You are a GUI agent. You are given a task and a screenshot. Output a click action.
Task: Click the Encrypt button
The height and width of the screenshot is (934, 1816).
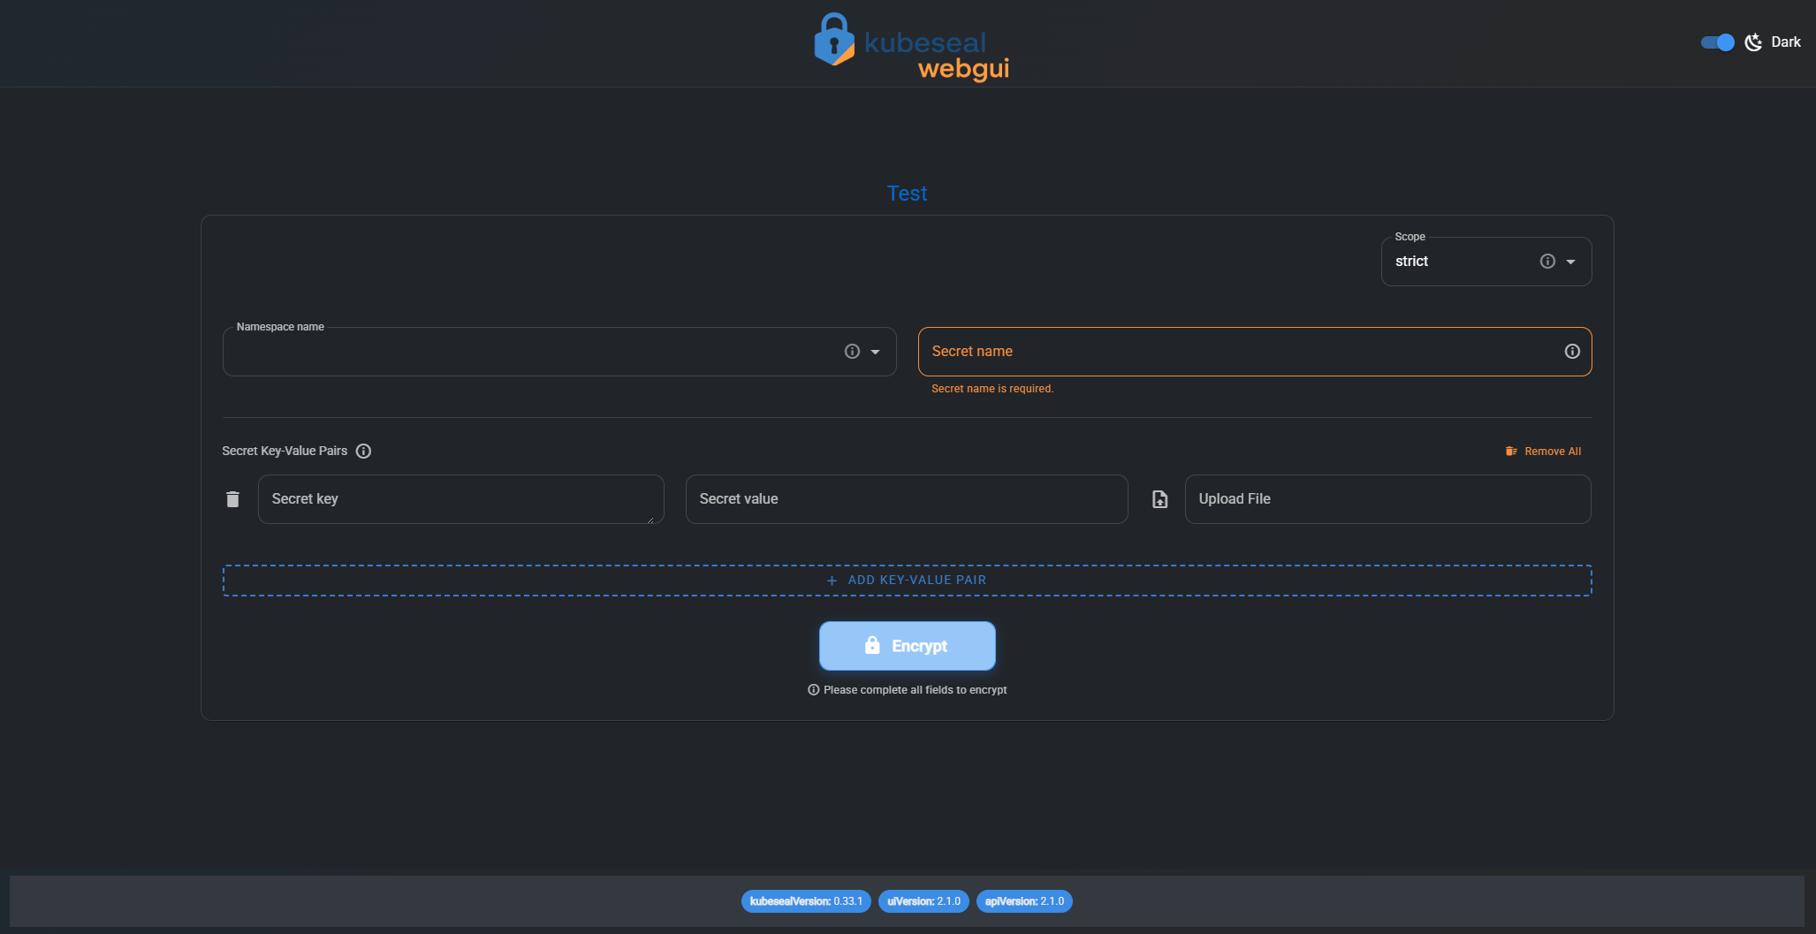pyautogui.click(x=907, y=646)
